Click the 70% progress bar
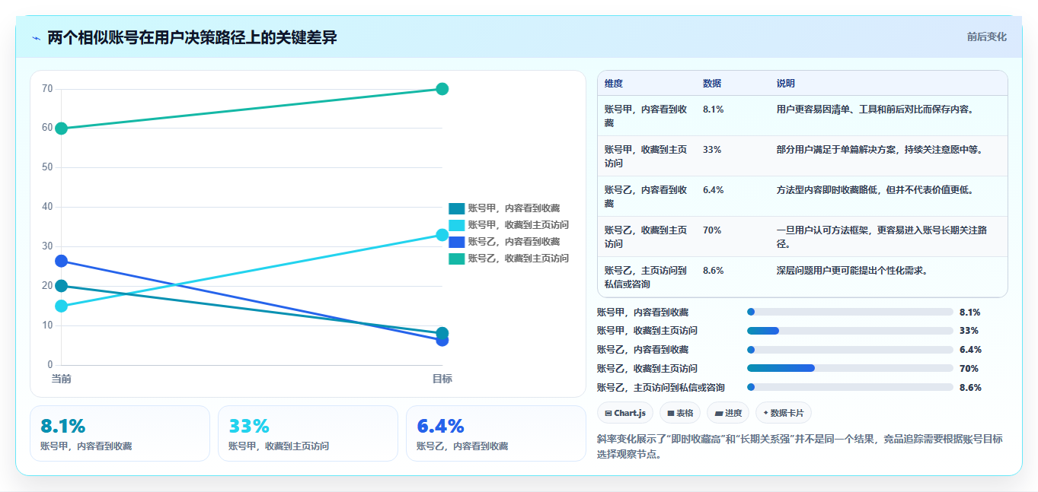Screen dimensions: 1038x492 pyautogui.click(x=850, y=368)
